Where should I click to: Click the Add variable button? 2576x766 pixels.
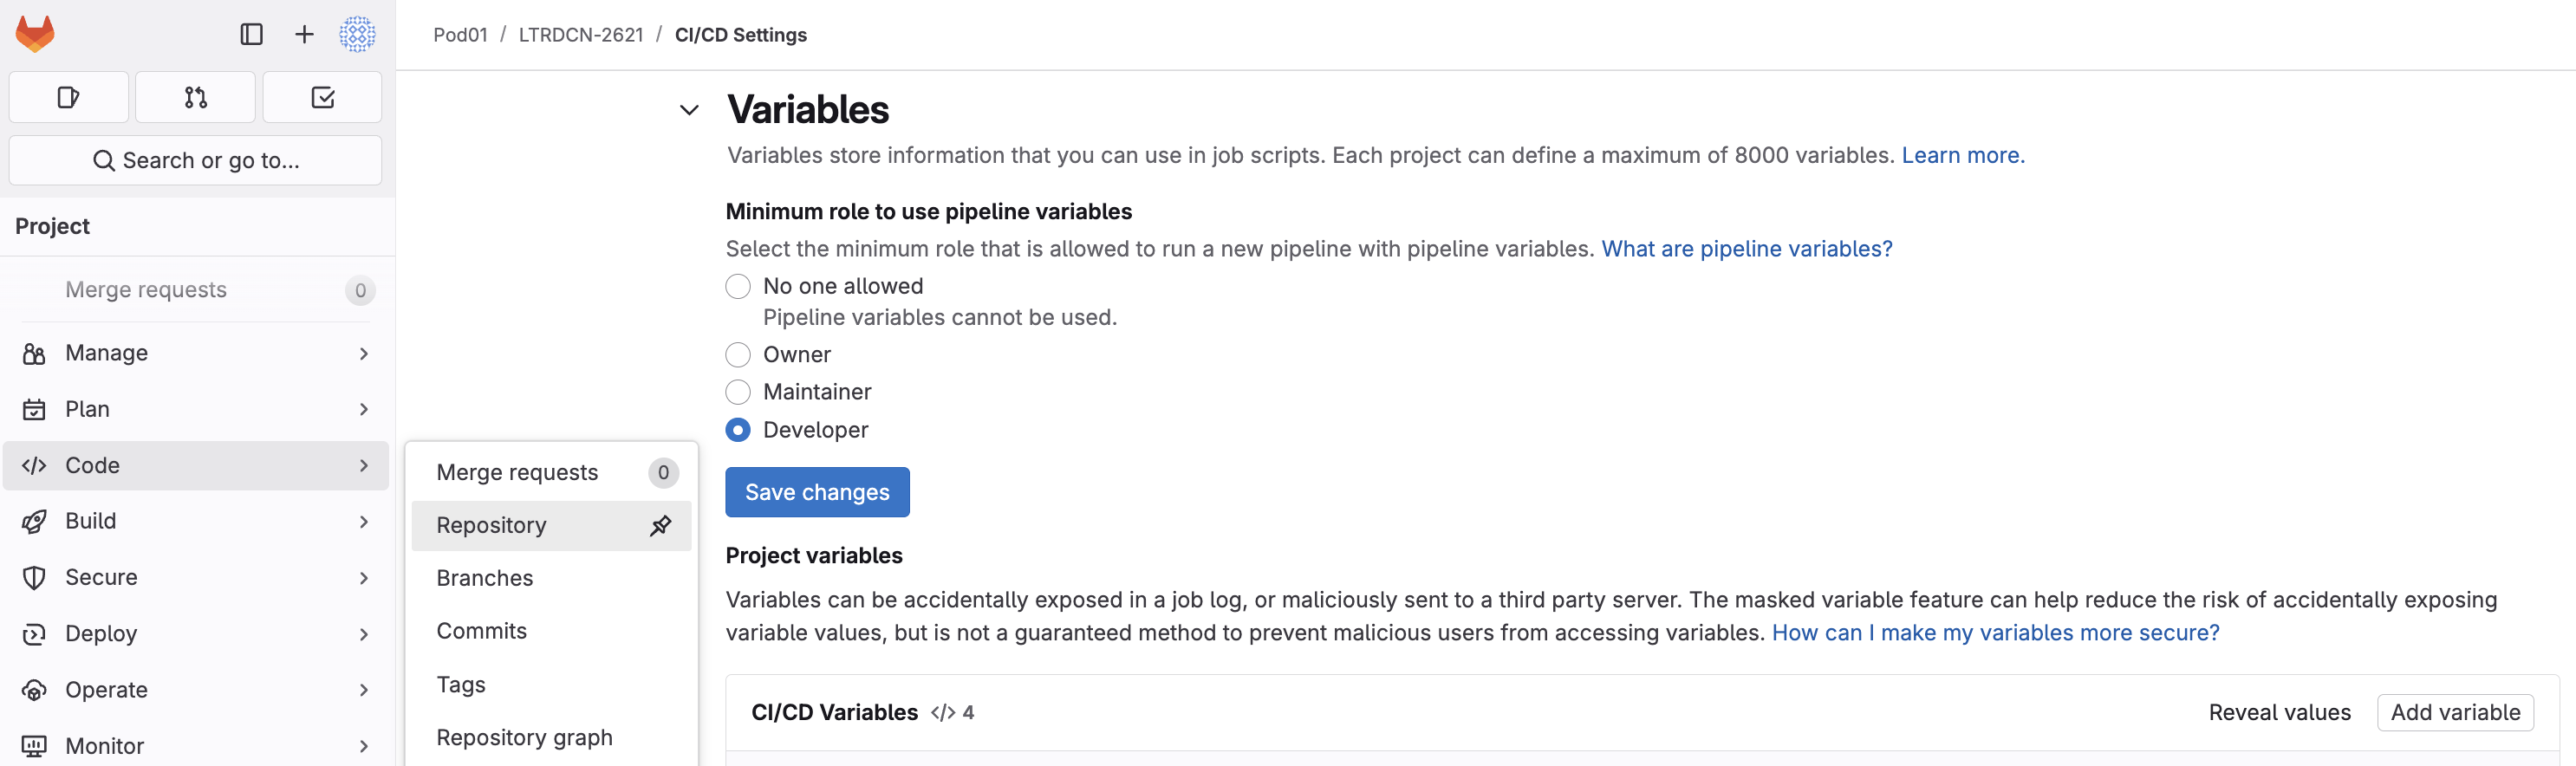point(2454,712)
